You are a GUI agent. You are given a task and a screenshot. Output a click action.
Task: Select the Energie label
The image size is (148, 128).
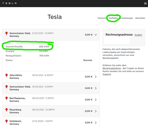pyautogui.click(x=10, y=51)
